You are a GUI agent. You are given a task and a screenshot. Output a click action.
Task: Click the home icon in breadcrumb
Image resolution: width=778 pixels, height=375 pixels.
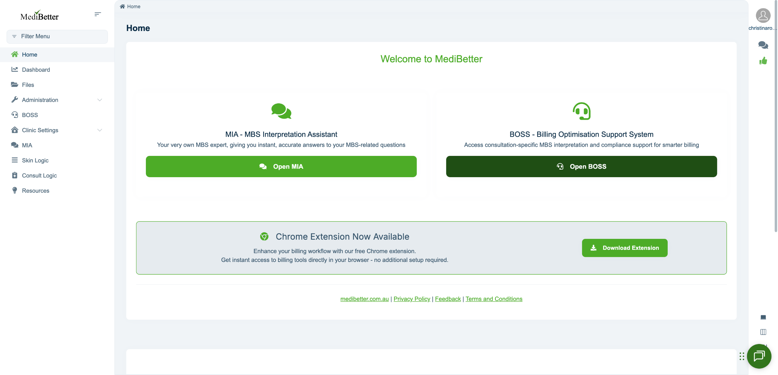pos(122,6)
